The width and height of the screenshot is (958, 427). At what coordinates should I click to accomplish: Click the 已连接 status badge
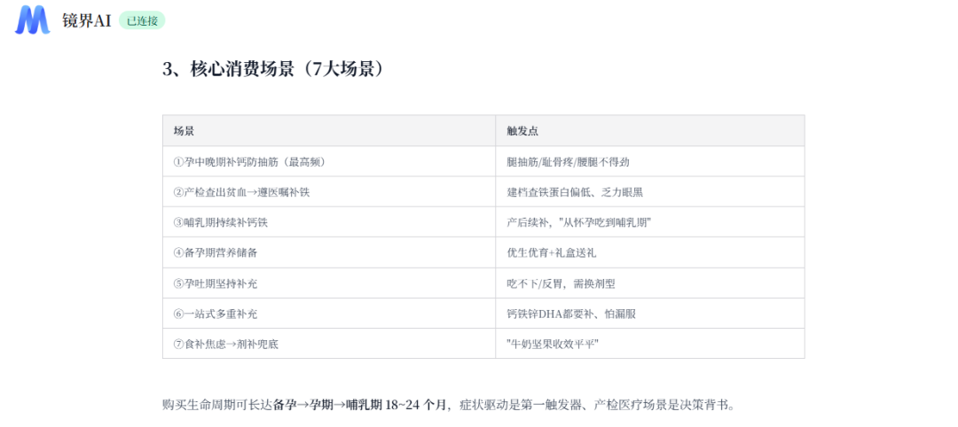click(142, 20)
